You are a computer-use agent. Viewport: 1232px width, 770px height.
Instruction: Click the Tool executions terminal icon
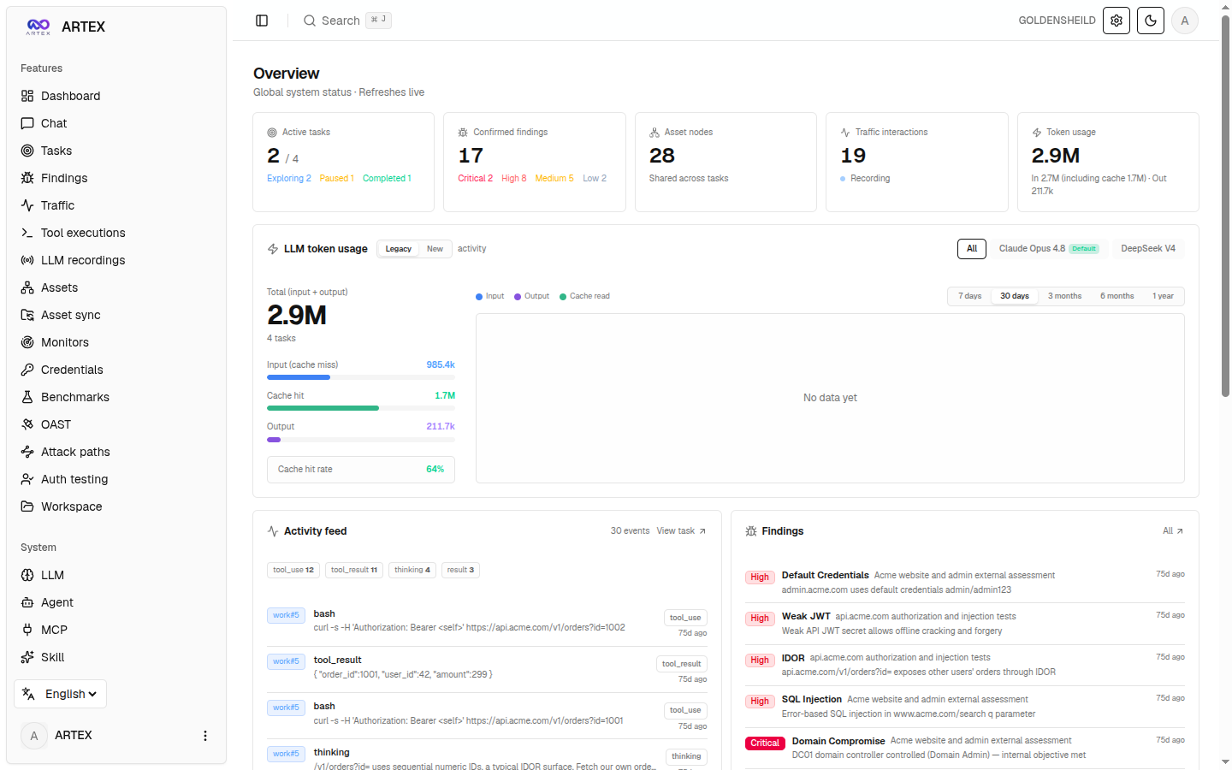coord(27,233)
